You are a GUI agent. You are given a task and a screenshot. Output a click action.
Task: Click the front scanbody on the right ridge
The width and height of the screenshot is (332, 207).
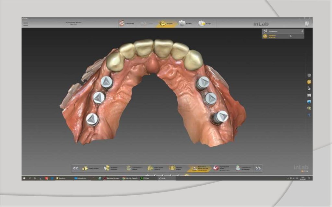click(203, 82)
